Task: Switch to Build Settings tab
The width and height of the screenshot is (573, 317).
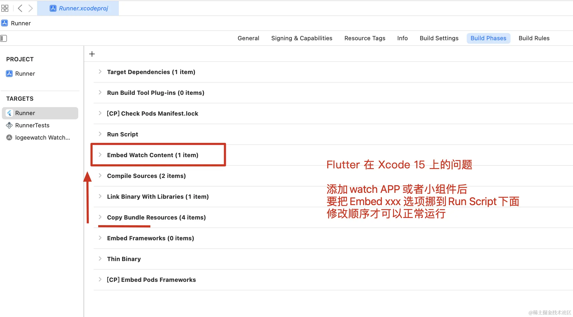Action: coord(439,38)
